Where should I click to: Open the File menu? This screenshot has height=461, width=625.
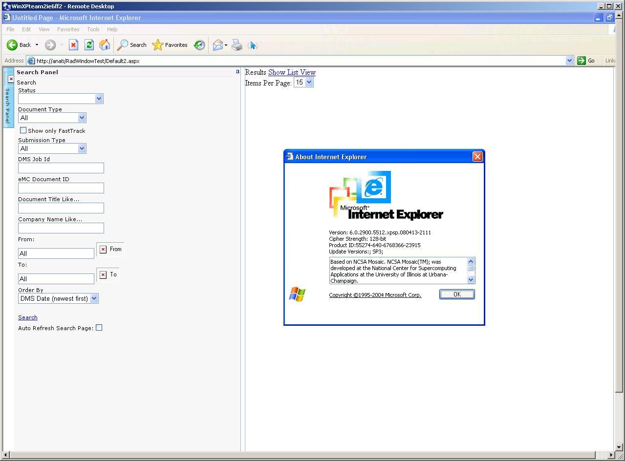[x=10, y=29]
